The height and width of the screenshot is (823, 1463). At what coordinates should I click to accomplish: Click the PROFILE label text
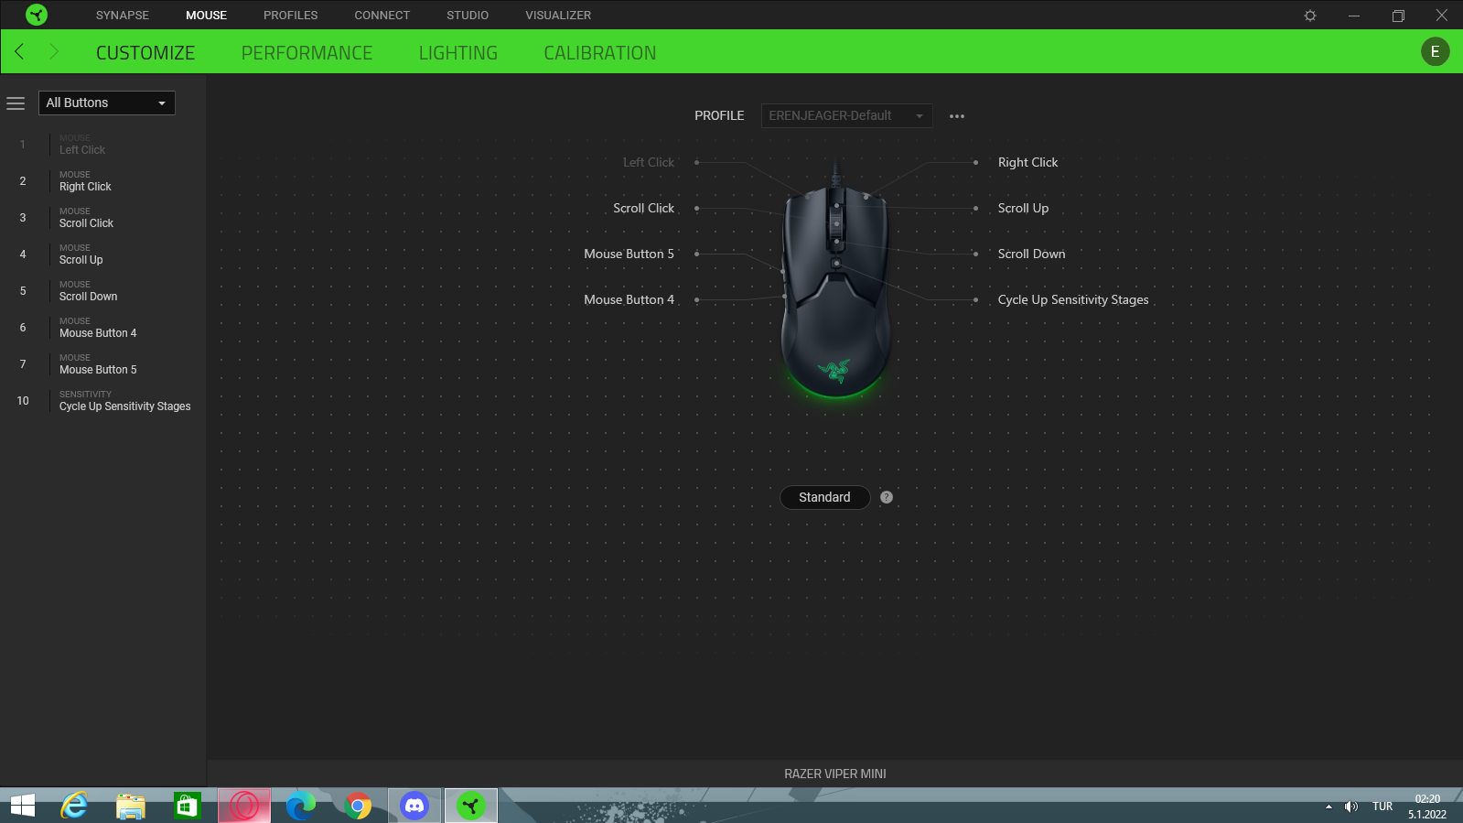pyautogui.click(x=719, y=115)
